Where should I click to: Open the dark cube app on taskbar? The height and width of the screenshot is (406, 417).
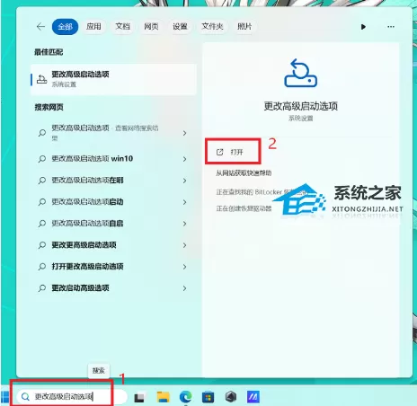coord(230,397)
